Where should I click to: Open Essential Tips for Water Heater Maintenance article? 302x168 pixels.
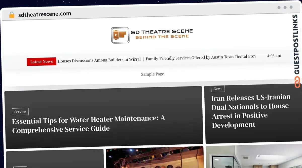89,124
